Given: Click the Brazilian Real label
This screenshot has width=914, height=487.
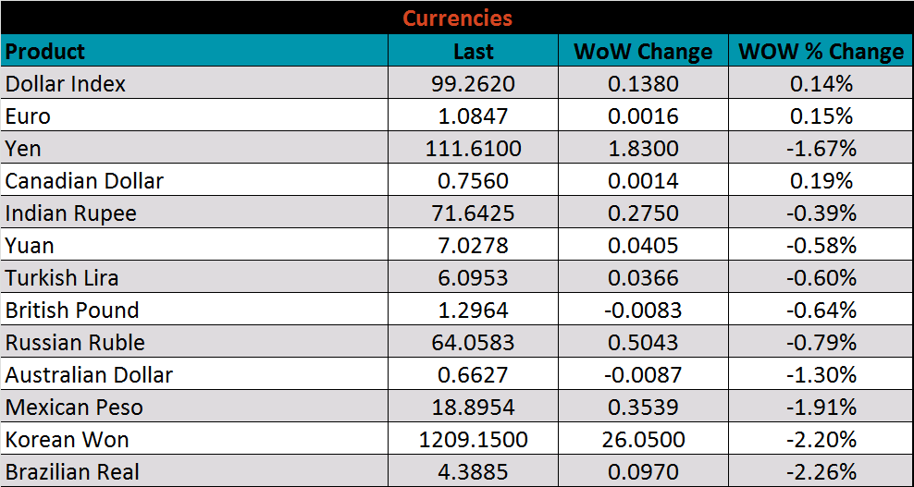Looking at the screenshot, I should (72, 472).
